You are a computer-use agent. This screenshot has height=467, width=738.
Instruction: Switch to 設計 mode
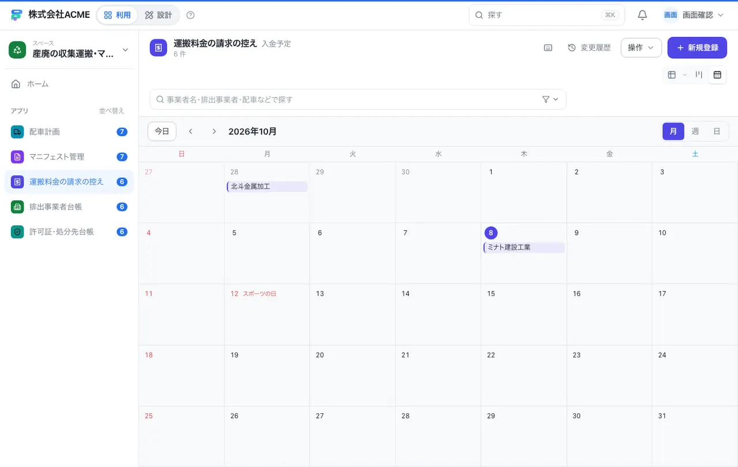[x=159, y=15]
